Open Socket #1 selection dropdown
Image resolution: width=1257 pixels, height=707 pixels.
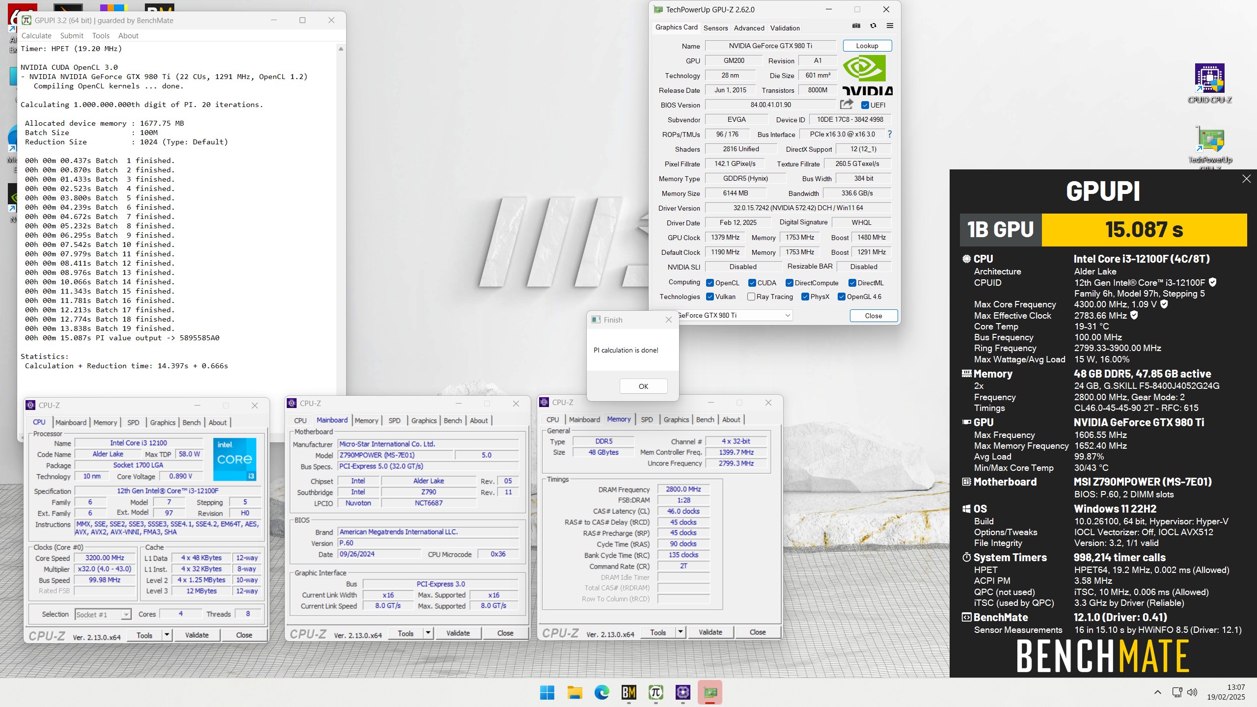pos(103,614)
